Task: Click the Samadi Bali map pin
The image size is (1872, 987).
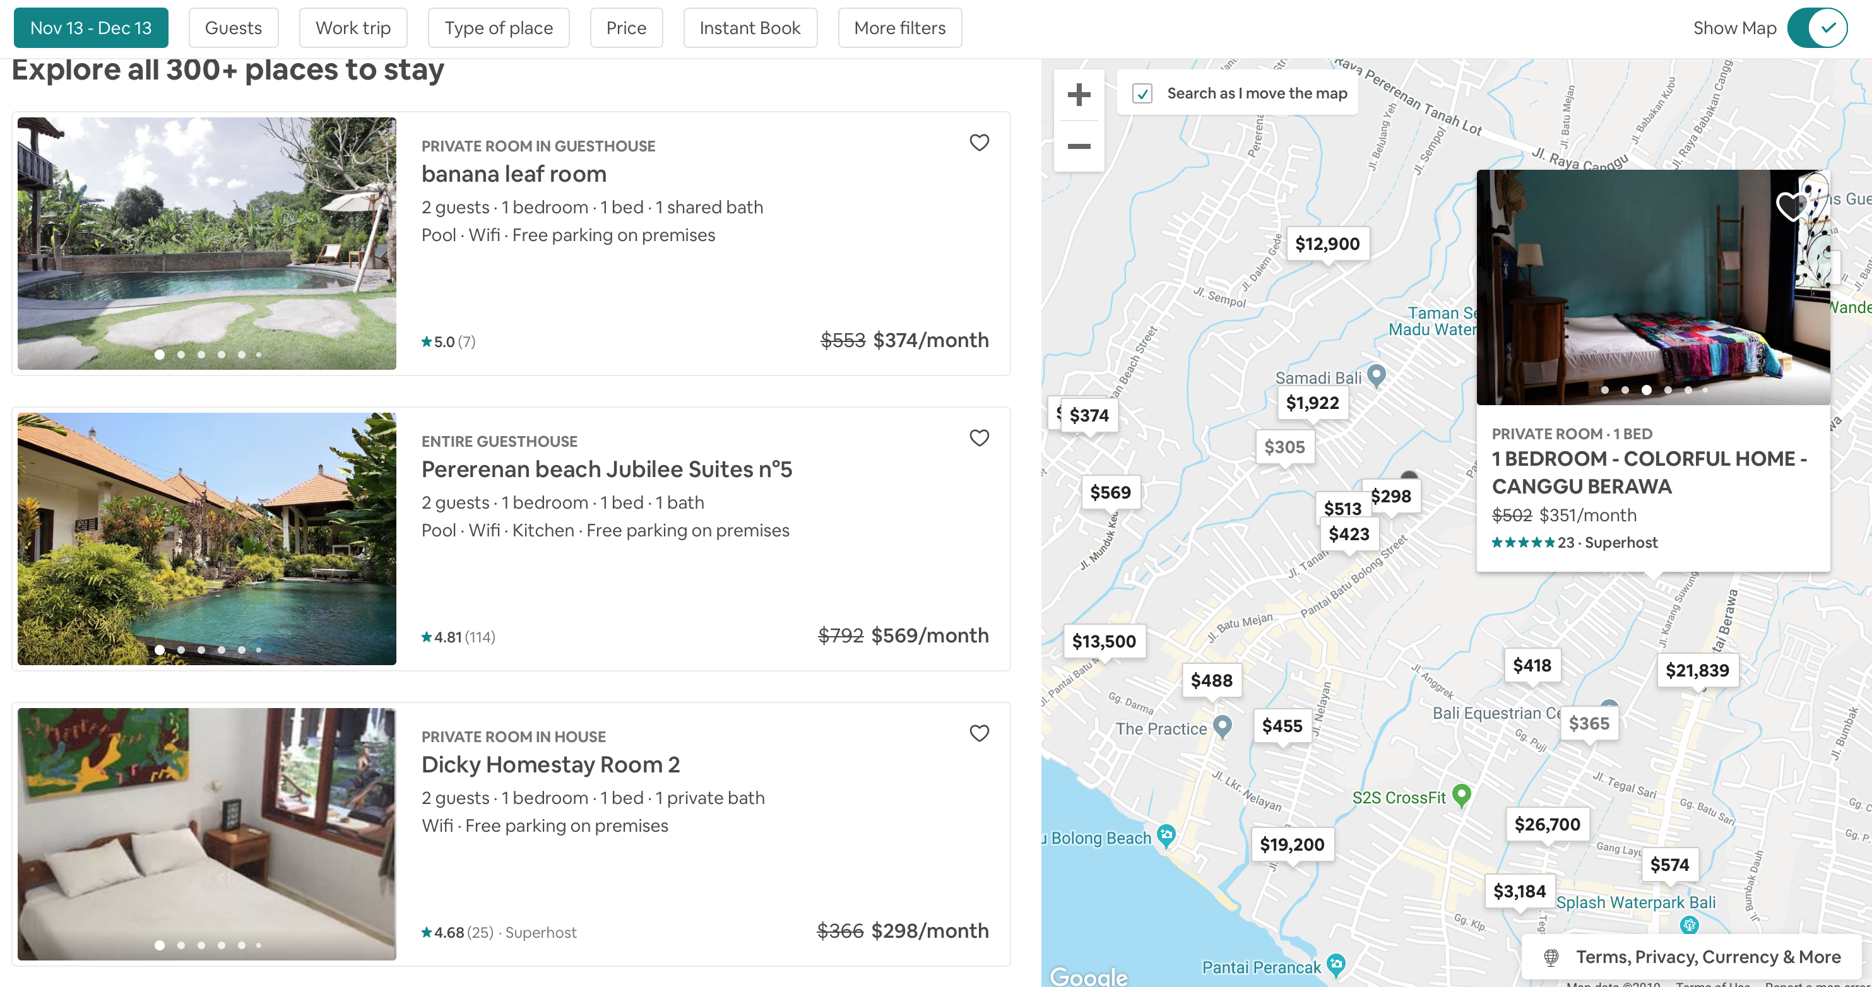Action: coord(1377,375)
